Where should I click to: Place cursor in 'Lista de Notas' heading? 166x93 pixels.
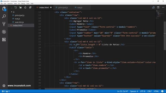(111, 45)
